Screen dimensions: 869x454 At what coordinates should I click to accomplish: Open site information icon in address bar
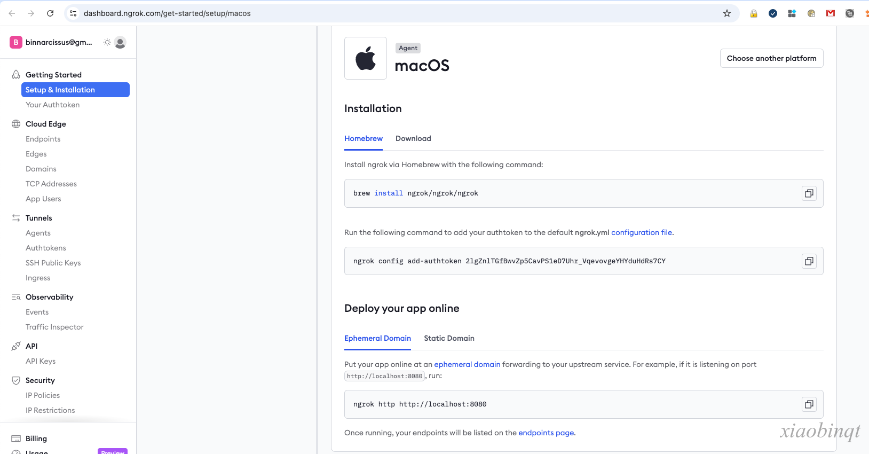coord(73,13)
